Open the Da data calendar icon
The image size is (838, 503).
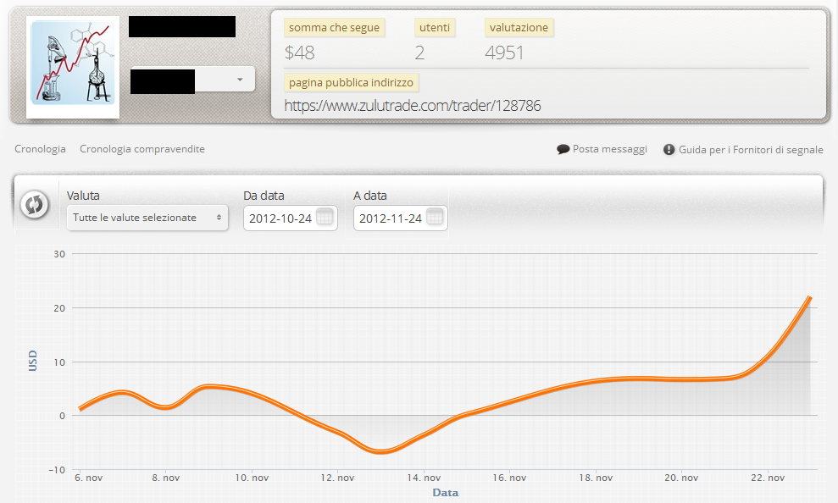[x=325, y=218]
